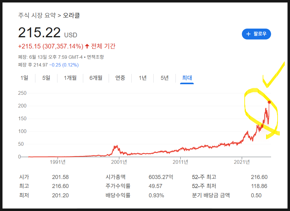This screenshot has width=290, height=211.
Task: Click the 2001년 axis label
Action: tap(119, 162)
